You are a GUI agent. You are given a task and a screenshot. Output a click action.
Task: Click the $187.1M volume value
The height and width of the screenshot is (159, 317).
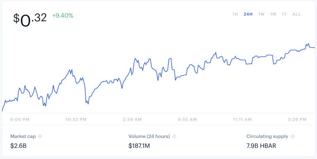[139, 146]
